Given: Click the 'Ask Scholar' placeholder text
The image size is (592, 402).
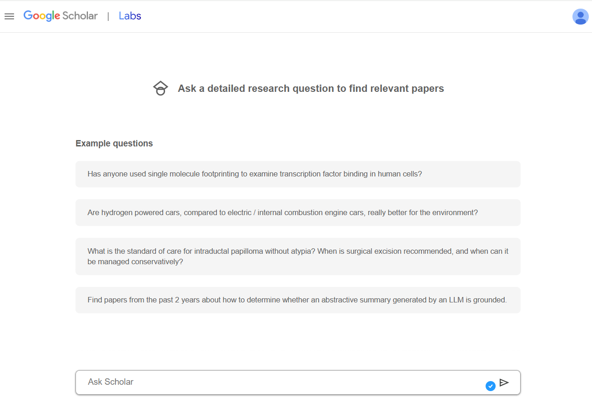Looking at the screenshot, I should (111, 382).
